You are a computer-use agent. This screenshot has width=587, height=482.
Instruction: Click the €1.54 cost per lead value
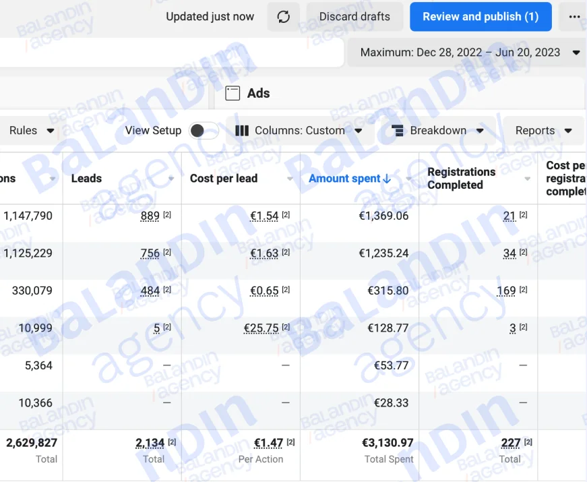point(264,216)
